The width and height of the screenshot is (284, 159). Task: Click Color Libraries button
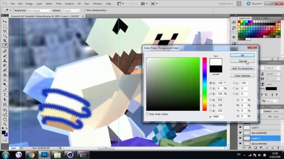(x=242, y=76)
